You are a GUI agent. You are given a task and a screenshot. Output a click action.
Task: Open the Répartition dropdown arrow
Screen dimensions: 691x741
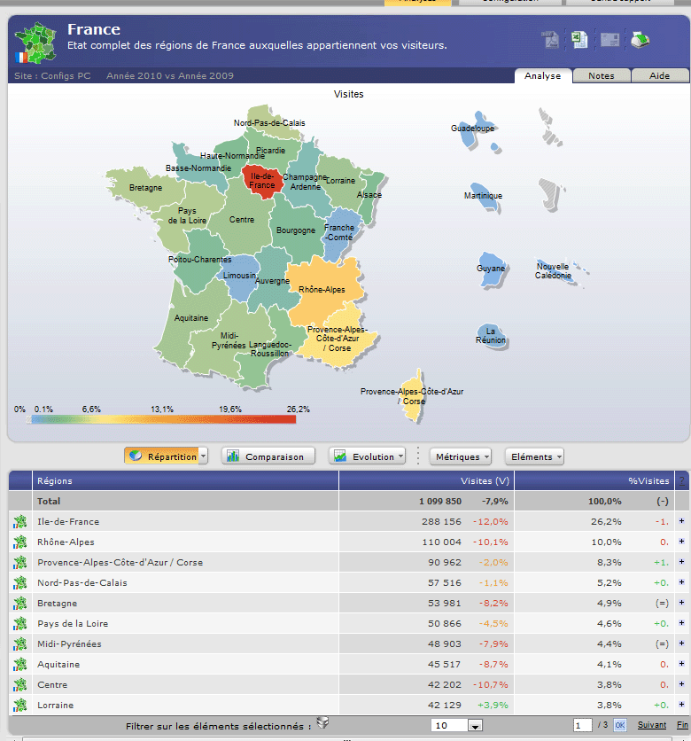[x=203, y=457]
